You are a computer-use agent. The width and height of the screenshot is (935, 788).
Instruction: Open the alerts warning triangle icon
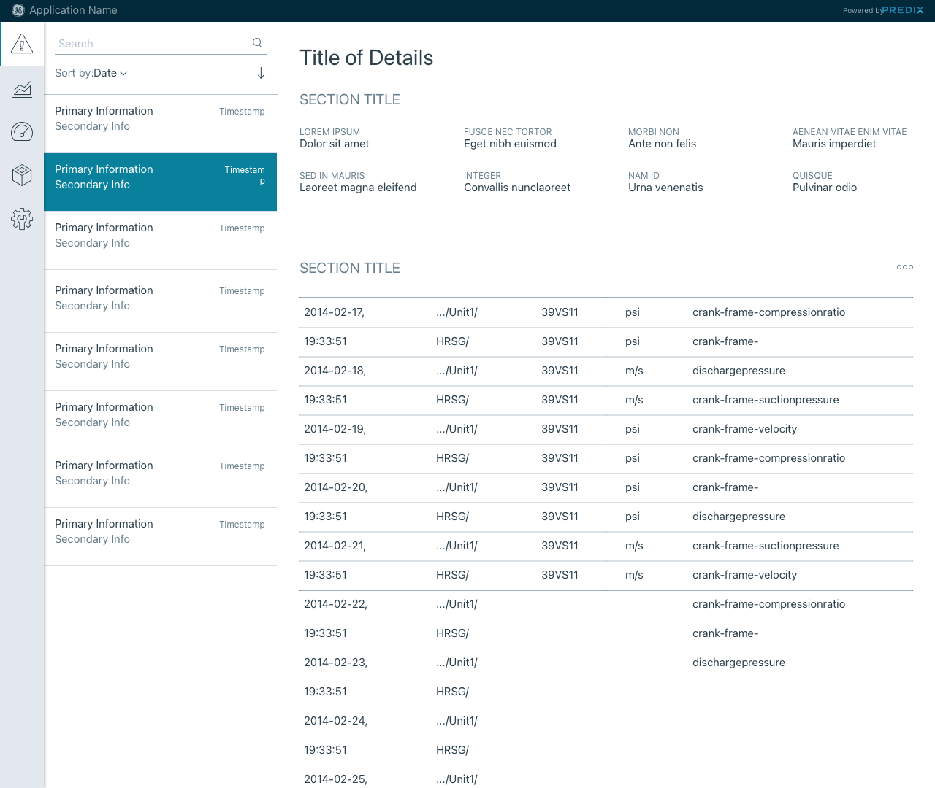22,45
